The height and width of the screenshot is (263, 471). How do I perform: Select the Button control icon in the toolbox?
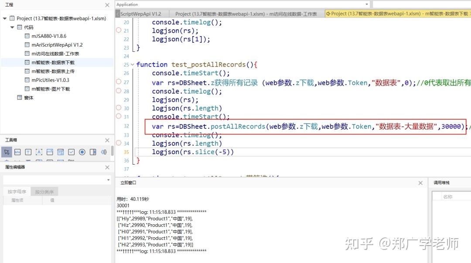pos(17,152)
